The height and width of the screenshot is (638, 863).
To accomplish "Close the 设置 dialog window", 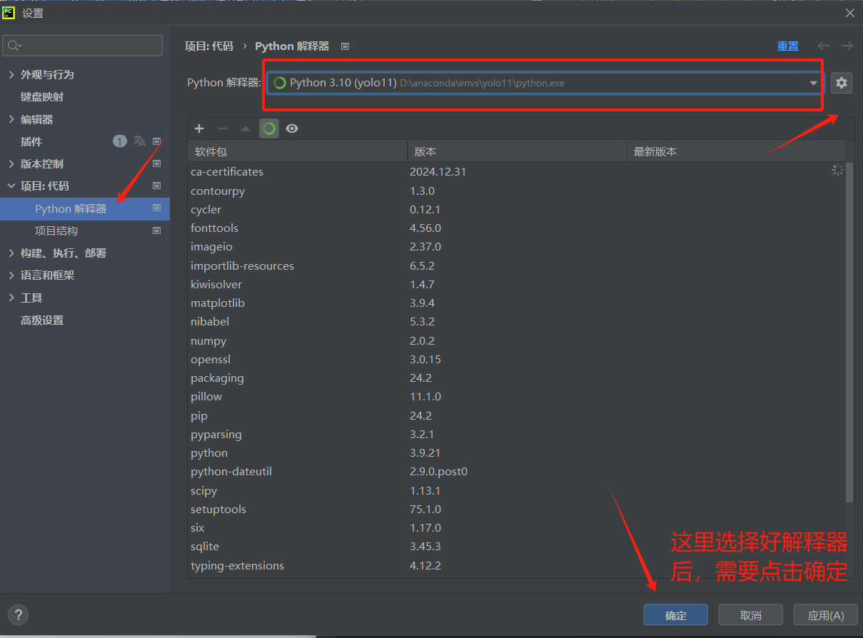I will click(849, 13).
